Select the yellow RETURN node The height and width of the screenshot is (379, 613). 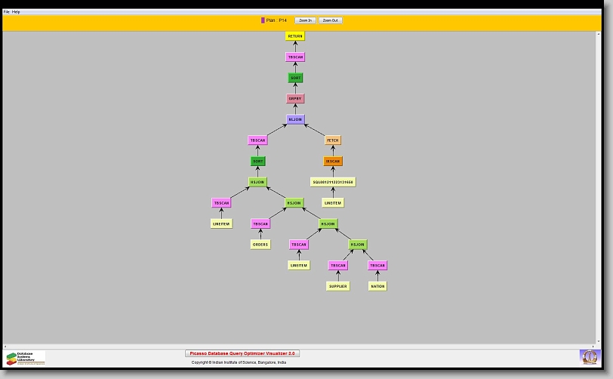pos(295,36)
